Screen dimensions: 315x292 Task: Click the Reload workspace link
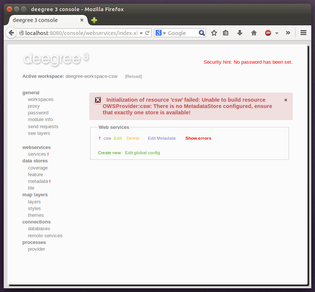coord(133,76)
